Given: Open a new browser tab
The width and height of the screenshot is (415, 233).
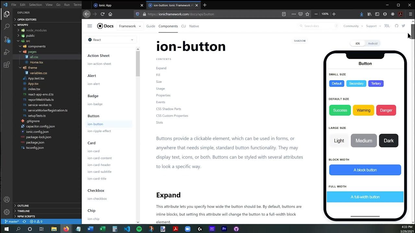Looking at the screenshot, I should (205, 5).
